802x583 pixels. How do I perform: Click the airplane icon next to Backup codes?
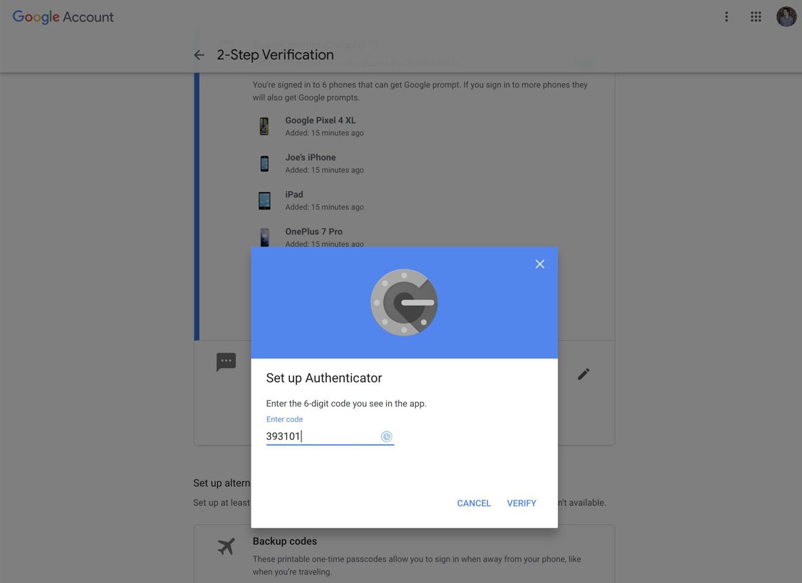tap(226, 546)
